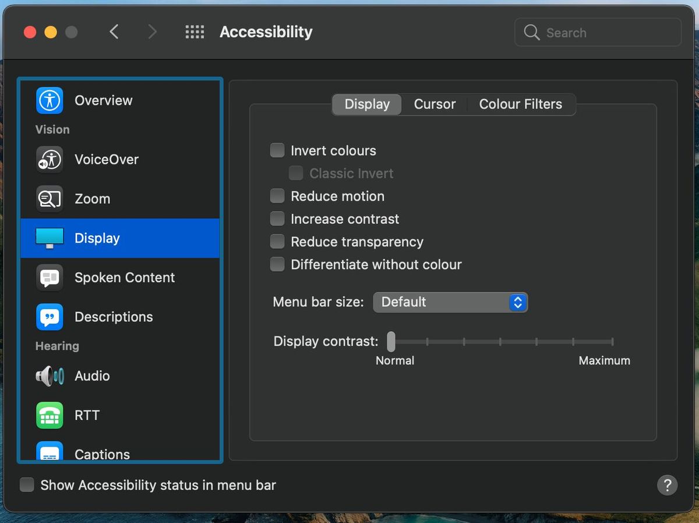The image size is (699, 523).
Task: Select the Spoken Content icon
Action: coord(50,278)
